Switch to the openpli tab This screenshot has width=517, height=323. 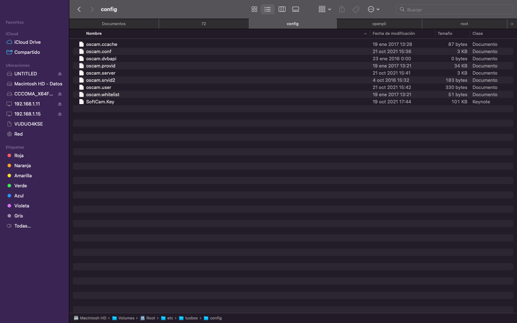379,24
